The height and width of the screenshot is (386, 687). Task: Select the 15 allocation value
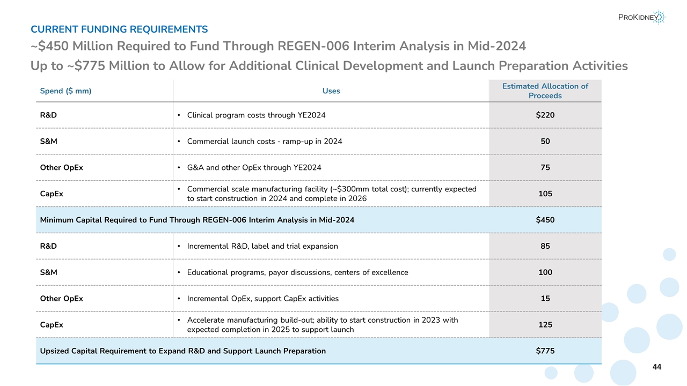click(x=545, y=299)
